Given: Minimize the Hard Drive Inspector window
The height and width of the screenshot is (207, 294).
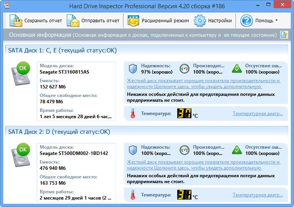Looking at the screenshot, I should point(258,5).
